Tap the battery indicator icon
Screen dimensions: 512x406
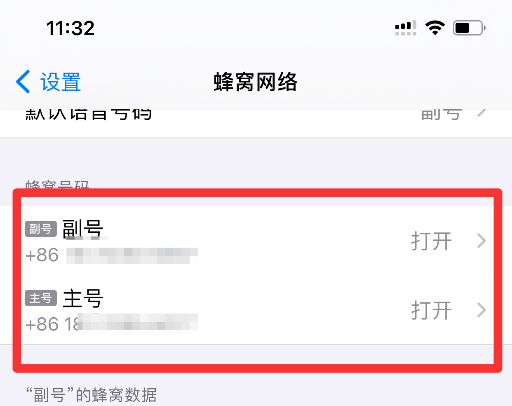[470, 28]
